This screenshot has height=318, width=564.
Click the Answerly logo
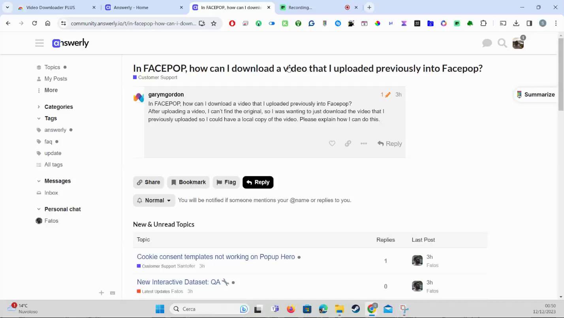[x=70, y=43]
